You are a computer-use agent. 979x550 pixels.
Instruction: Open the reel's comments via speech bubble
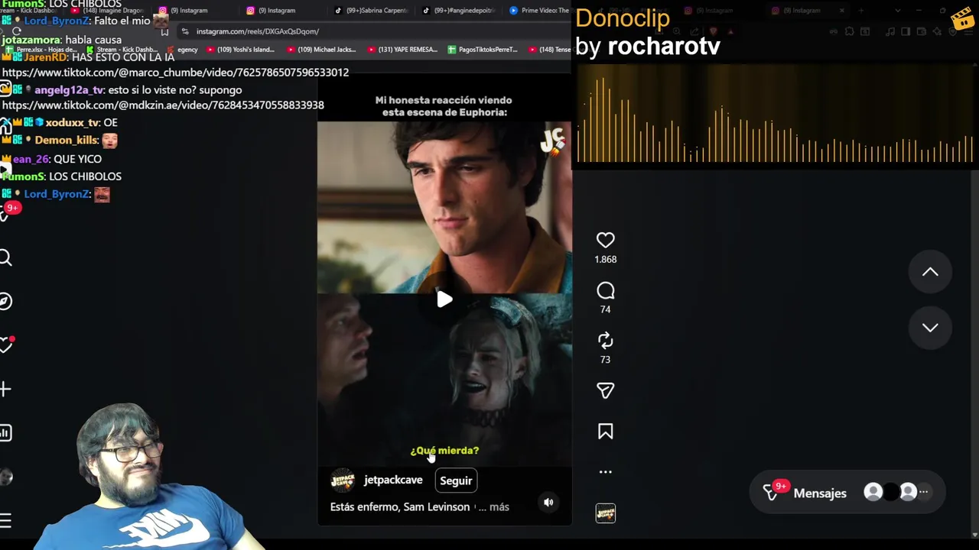pyautogui.click(x=605, y=290)
